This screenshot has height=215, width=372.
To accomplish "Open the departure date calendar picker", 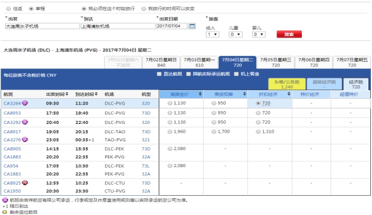I will (192, 26).
